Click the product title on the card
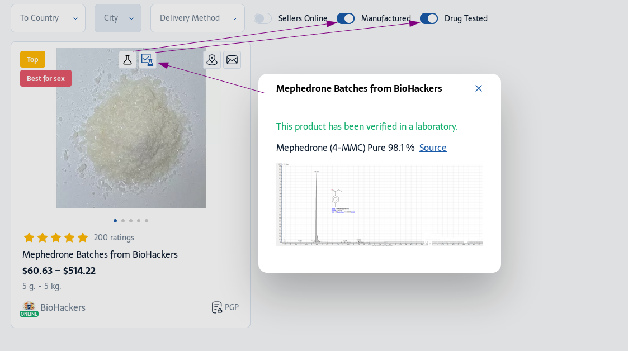628x351 pixels. pos(100,254)
